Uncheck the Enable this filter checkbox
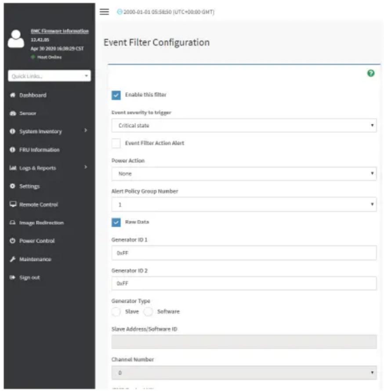Screen dimensions: 384x391 [x=116, y=95]
